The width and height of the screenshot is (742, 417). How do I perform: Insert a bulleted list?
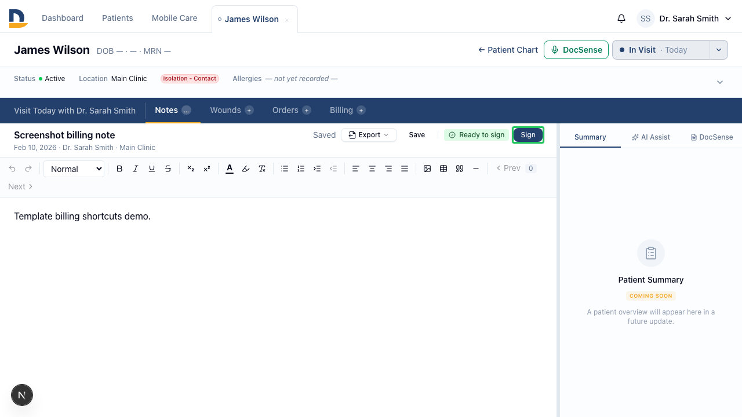[x=285, y=169]
